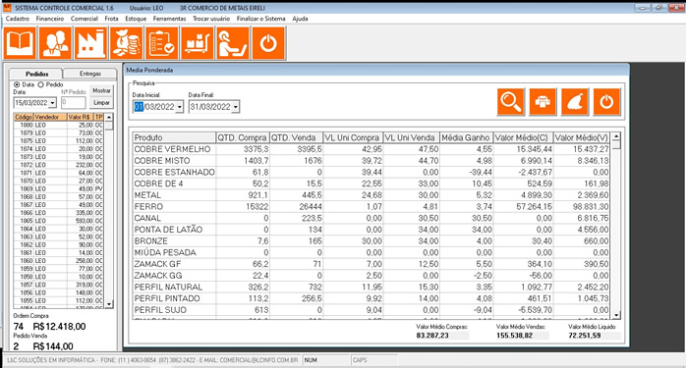This screenshot has height=368, width=686.
Task: Click the Nº Pedido input field
Action: click(73, 103)
